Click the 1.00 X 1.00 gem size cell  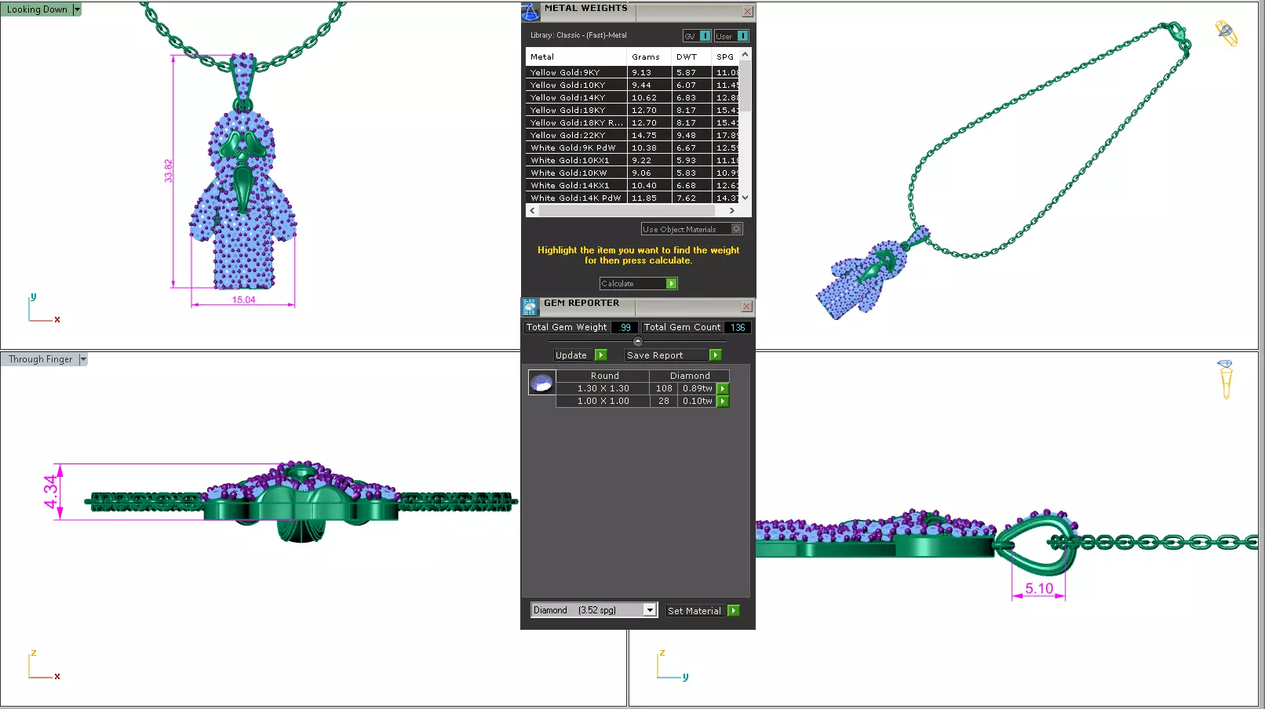[603, 402]
